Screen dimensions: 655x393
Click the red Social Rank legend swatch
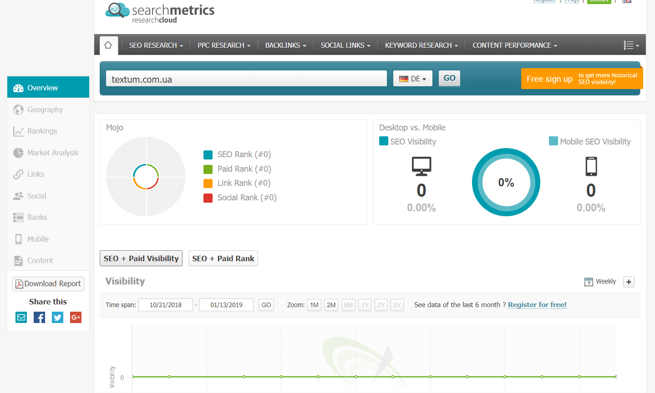click(208, 198)
